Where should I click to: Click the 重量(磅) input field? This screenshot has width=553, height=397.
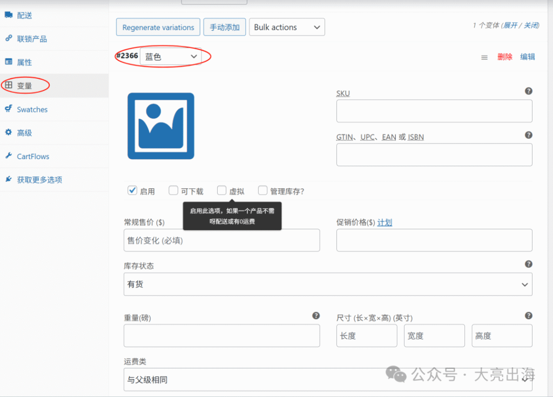click(x=222, y=336)
